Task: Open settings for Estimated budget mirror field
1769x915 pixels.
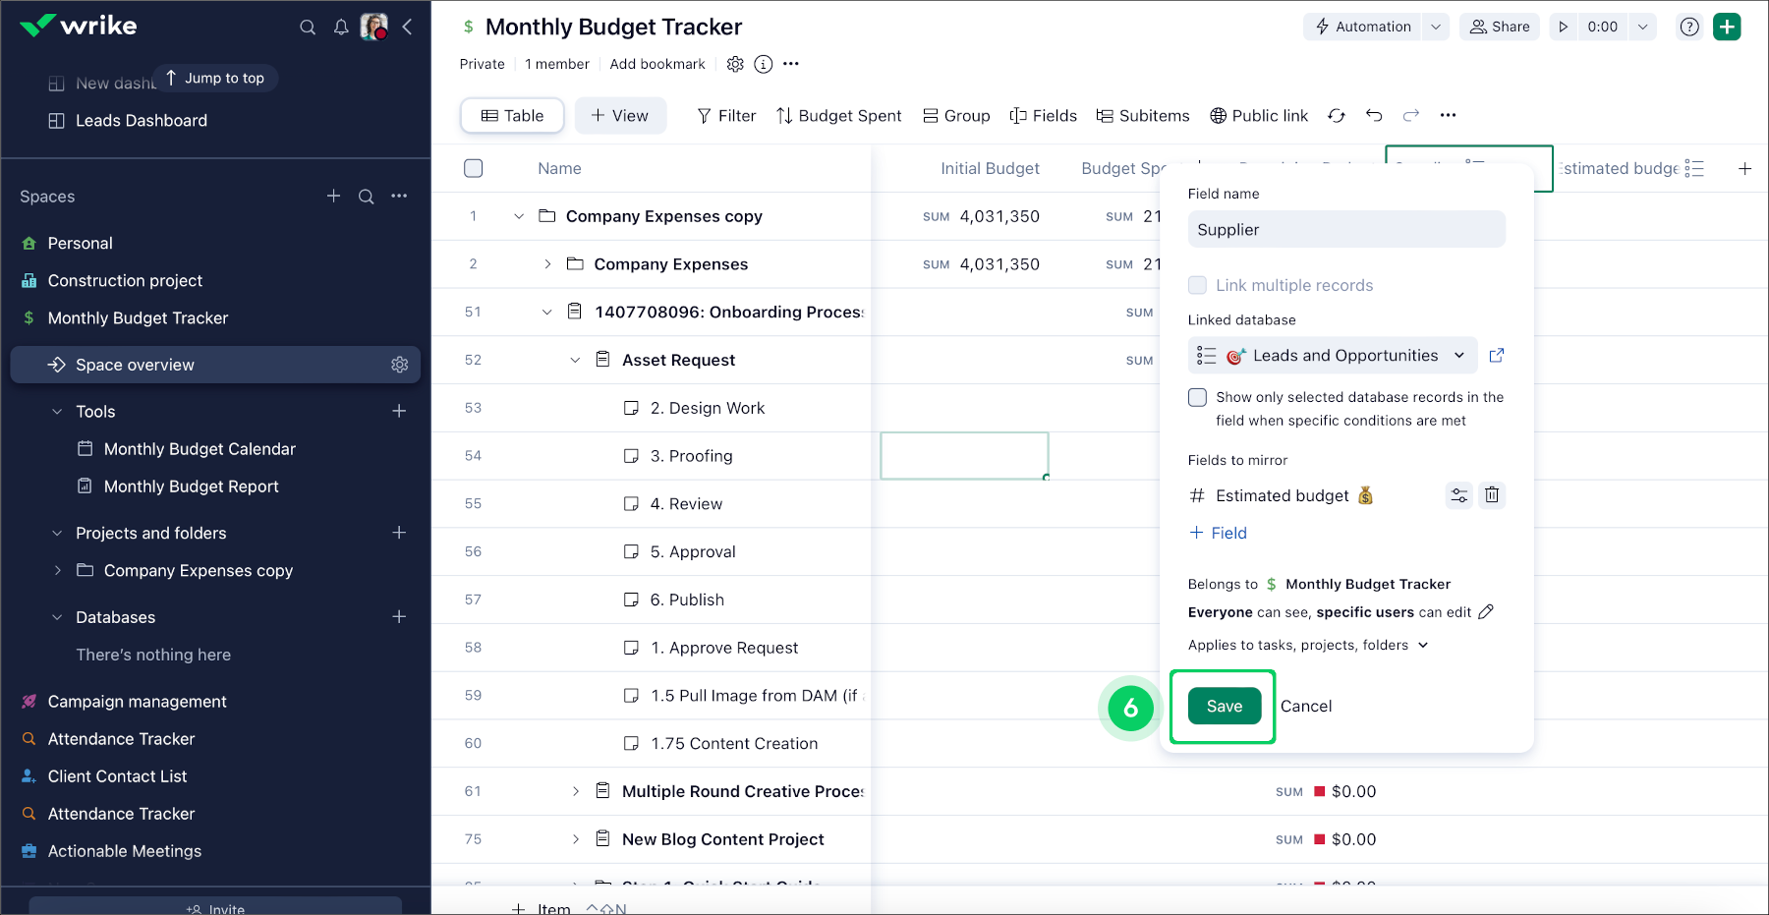Action: click(x=1458, y=495)
